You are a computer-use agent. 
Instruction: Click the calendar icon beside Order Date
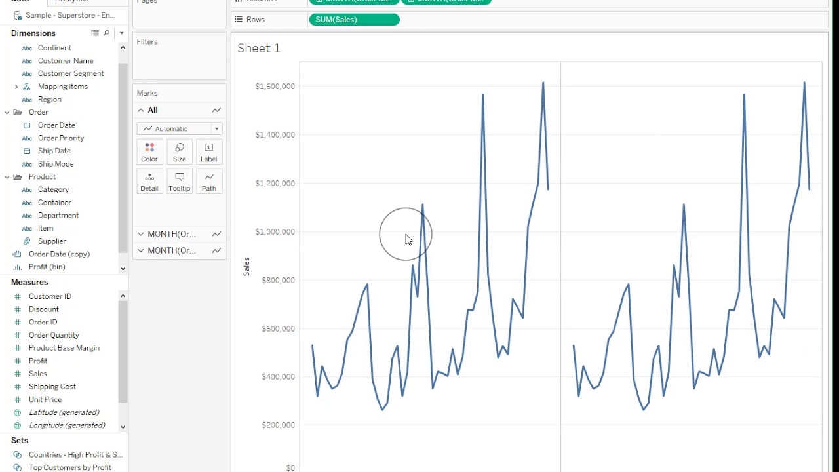click(x=27, y=125)
